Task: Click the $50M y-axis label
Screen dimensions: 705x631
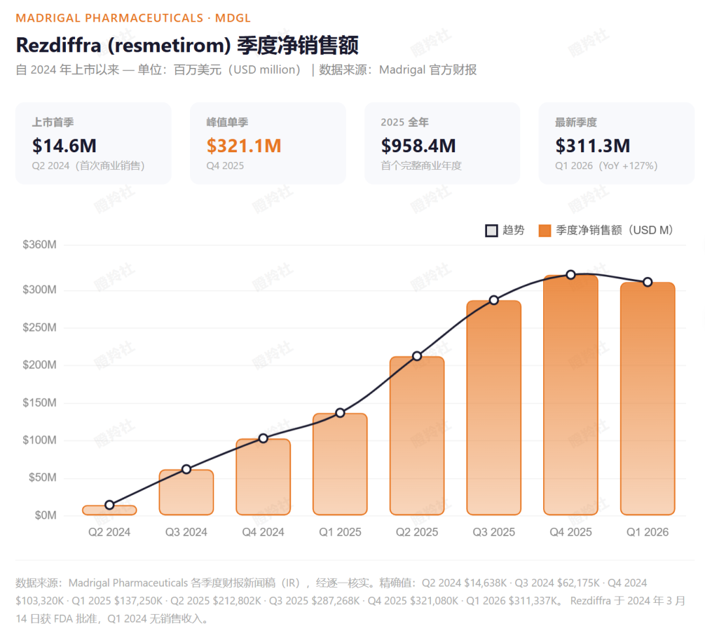Action: (x=42, y=477)
